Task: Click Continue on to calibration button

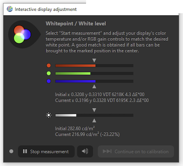Action: (x=136, y=151)
